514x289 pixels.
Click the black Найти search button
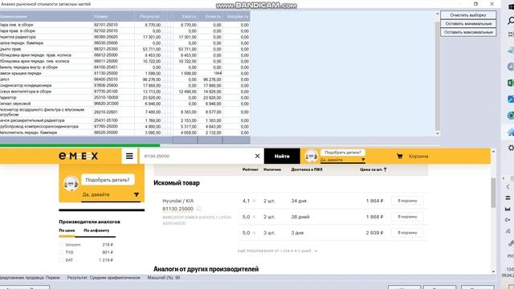pos(282,156)
